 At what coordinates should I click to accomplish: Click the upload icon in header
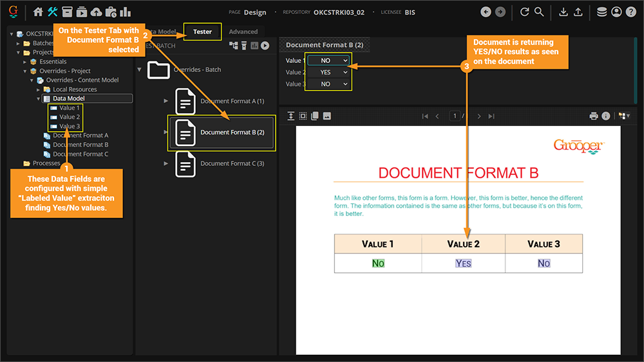pos(578,12)
